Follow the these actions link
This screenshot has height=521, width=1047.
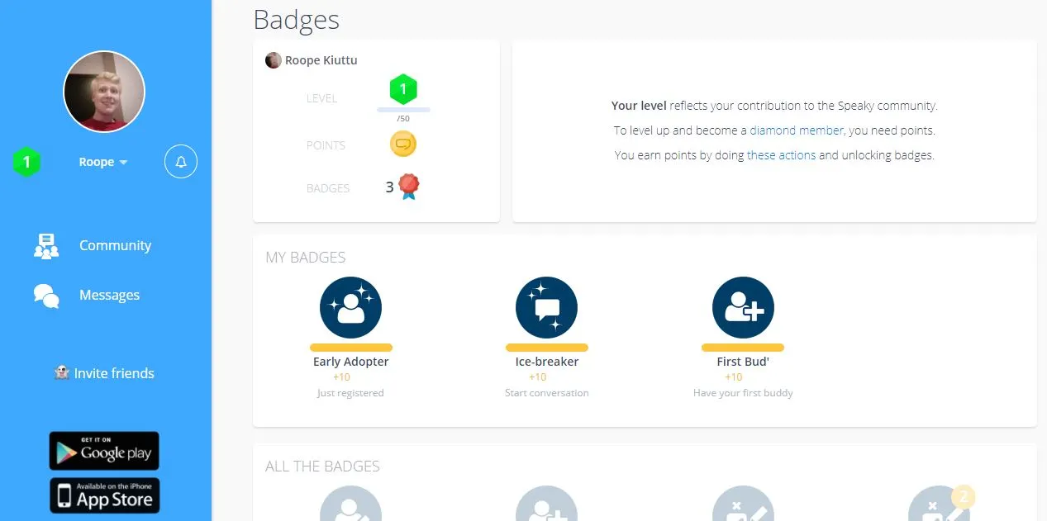tap(781, 155)
